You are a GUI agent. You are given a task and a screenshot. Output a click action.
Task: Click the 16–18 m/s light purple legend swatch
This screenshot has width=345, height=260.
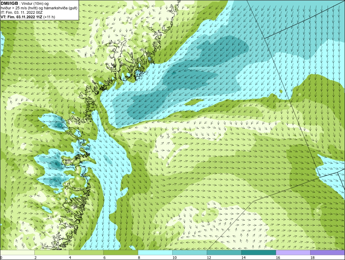tap(293, 252)
